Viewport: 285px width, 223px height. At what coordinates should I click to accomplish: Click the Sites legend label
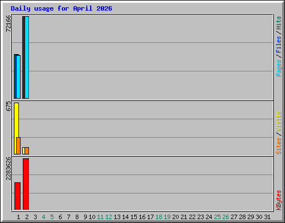279,146
